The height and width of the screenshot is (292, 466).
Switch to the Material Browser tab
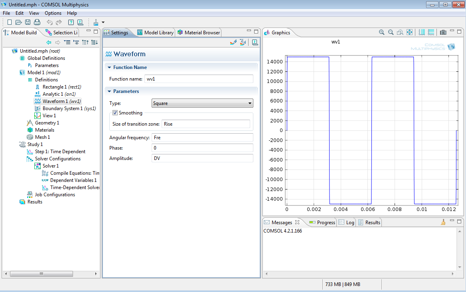[x=199, y=33]
